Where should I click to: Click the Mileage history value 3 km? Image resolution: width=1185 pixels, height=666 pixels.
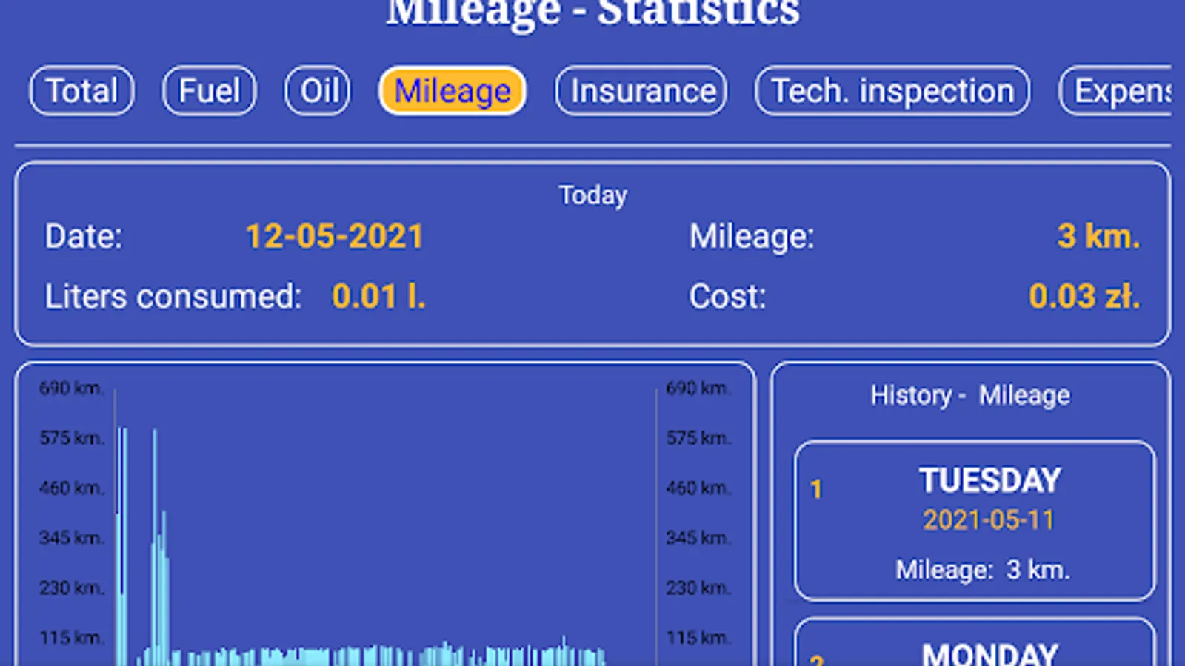point(984,570)
